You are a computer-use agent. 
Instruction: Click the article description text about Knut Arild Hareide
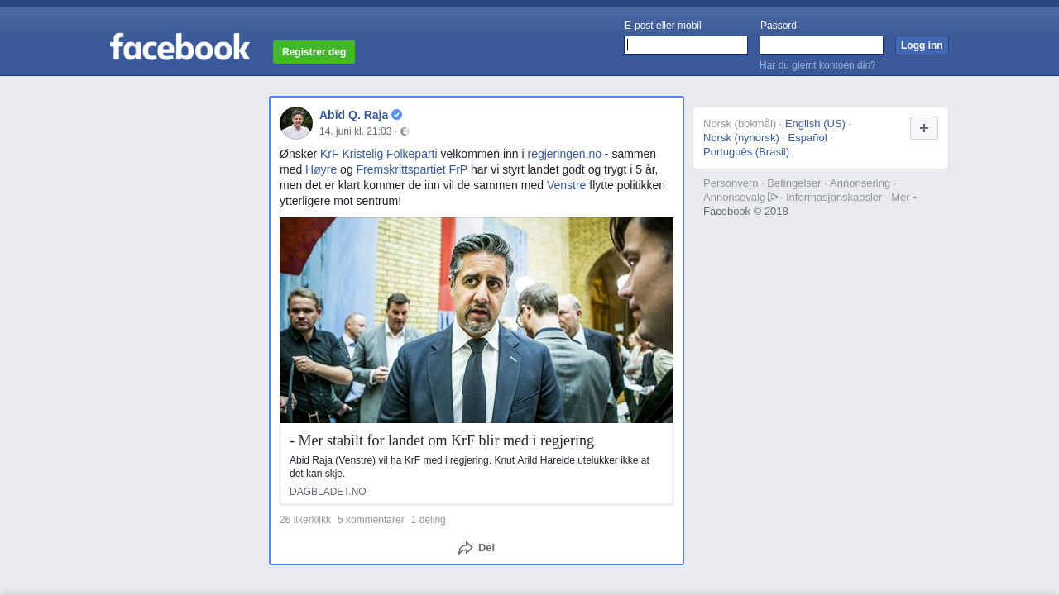pyautogui.click(x=469, y=467)
